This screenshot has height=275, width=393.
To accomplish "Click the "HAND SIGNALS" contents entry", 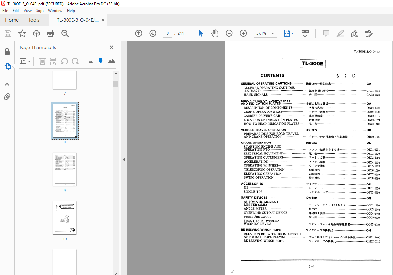I will coord(256,95).
